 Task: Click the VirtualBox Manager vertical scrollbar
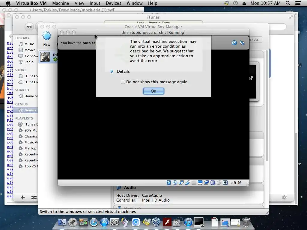pos(267,106)
